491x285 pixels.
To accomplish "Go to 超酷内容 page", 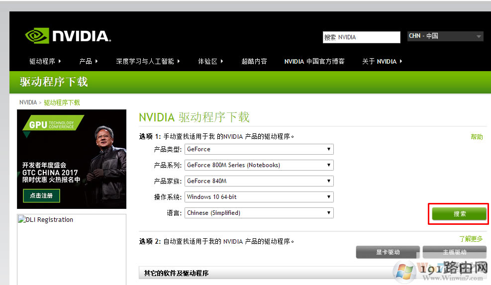I will [x=254, y=61].
